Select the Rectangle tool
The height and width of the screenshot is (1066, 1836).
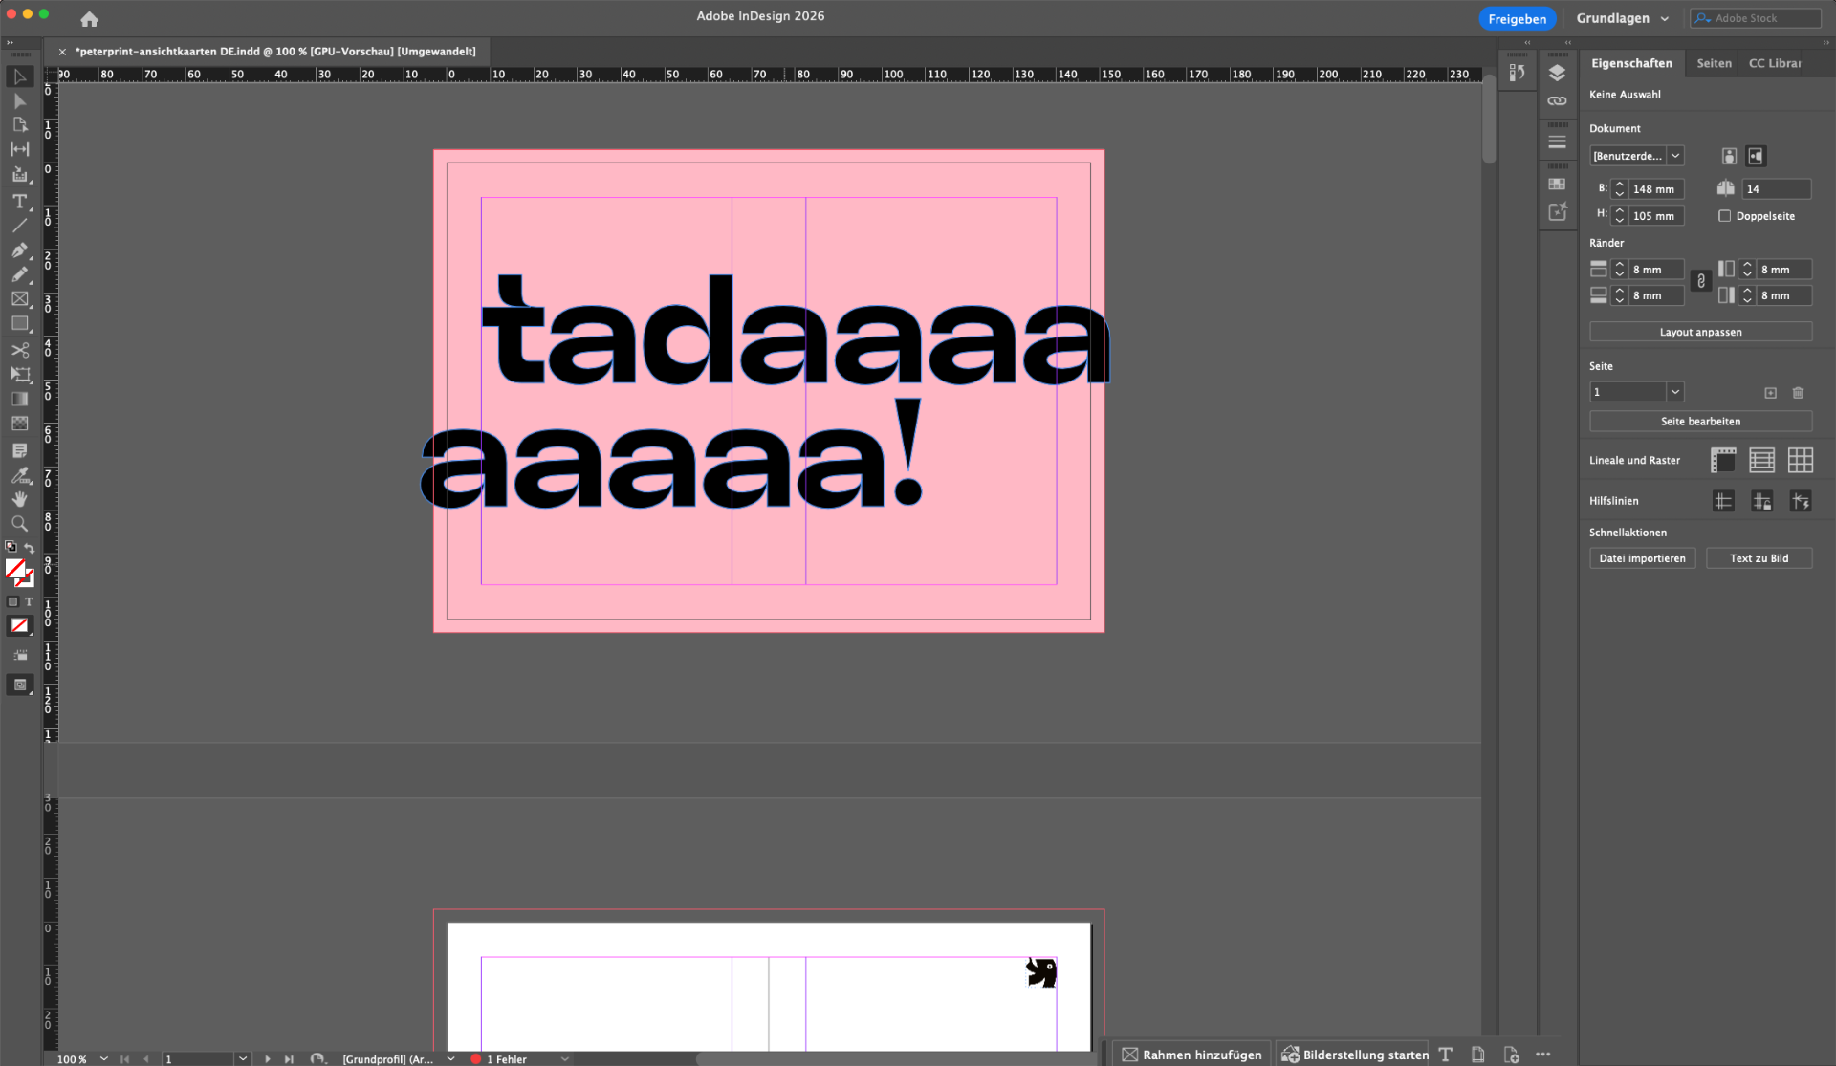pos(19,324)
